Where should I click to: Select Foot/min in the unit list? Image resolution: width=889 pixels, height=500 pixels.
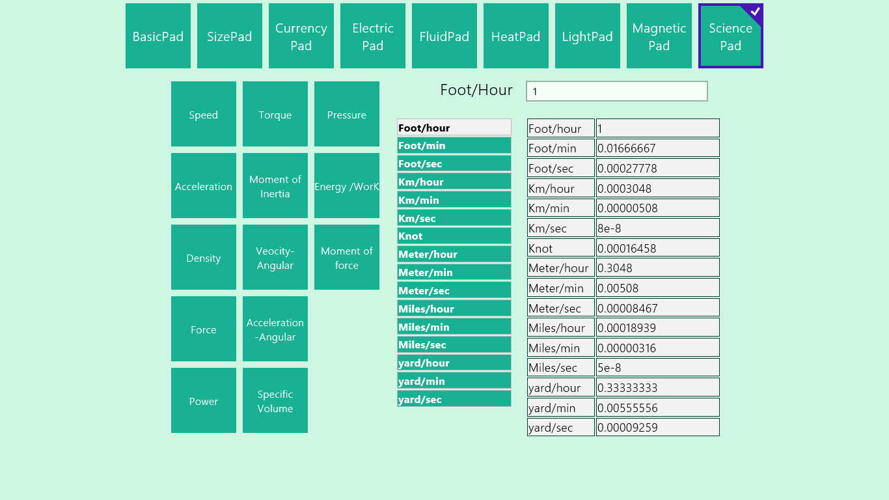pyautogui.click(x=454, y=145)
